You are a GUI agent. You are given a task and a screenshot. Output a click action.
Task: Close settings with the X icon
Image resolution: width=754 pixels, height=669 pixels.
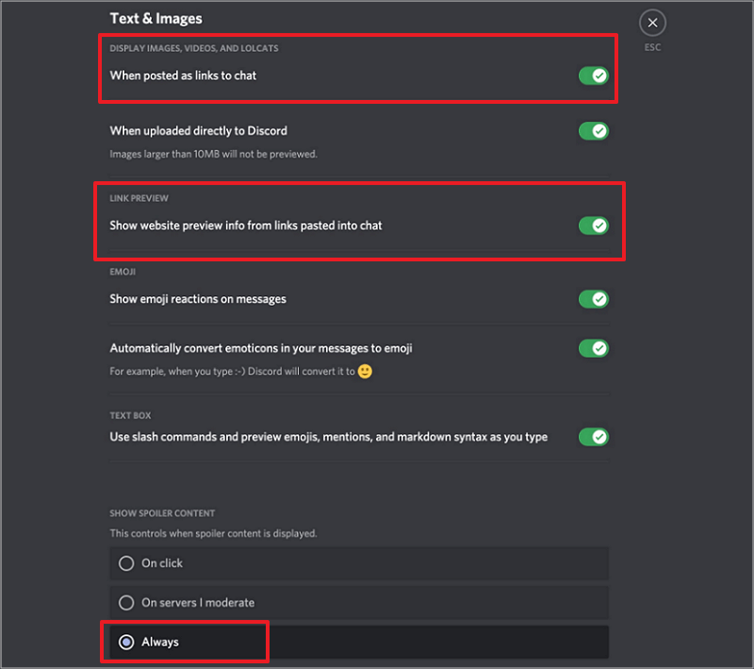point(651,22)
